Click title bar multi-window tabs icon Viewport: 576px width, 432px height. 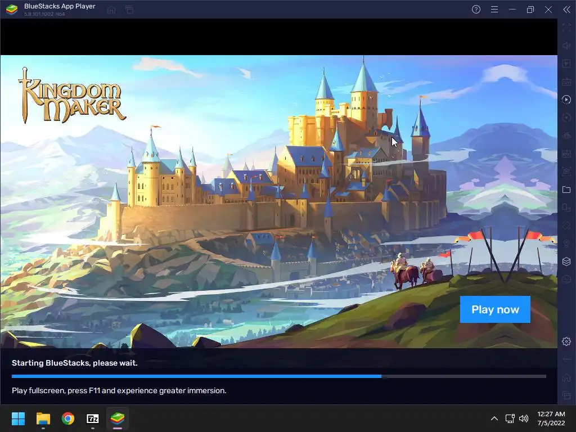pos(129,10)
